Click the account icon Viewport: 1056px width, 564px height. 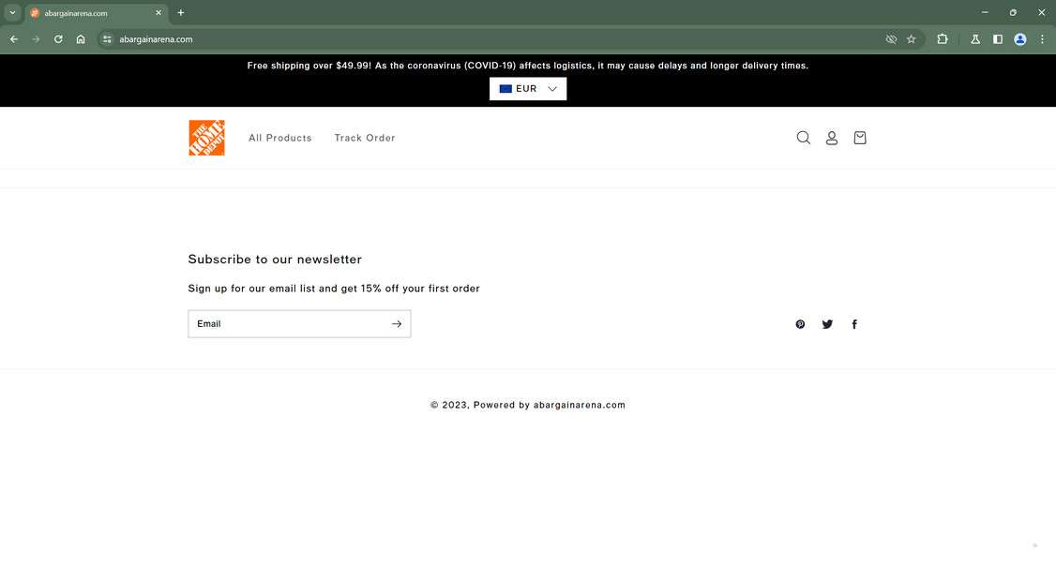tap(832, 137)
